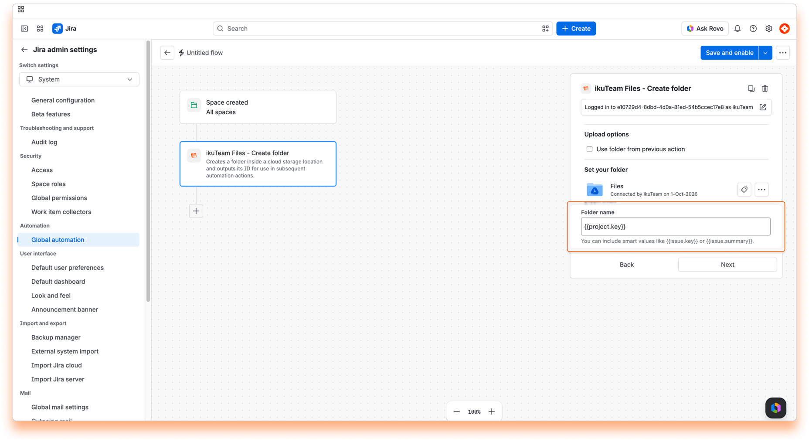Click the Next button
Image resolution: width=809 pixels, height=442 pixels.
[x=727, y=265]
